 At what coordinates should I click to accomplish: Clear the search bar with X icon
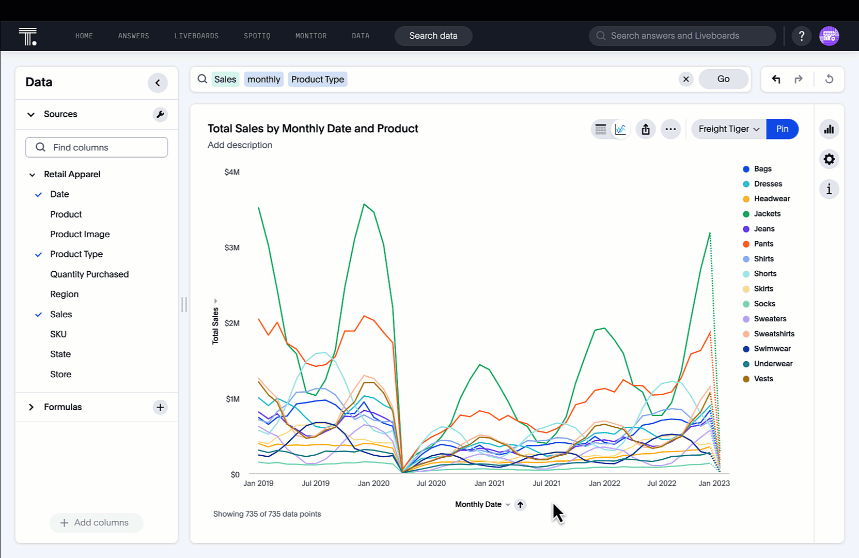click(686, 79)
